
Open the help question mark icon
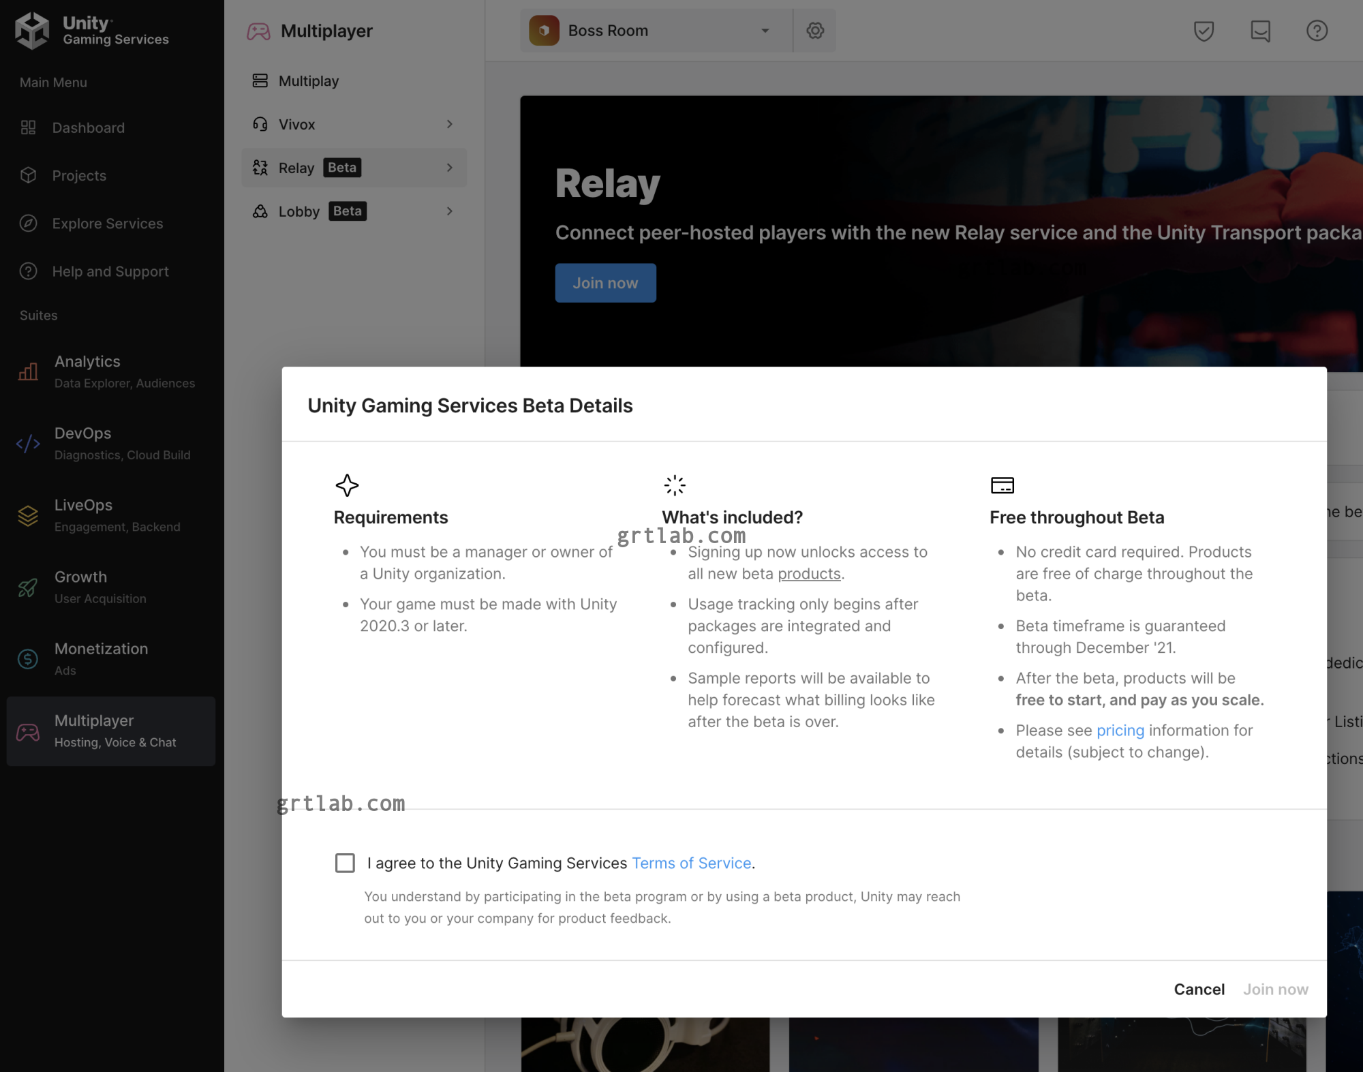[1317, 30]
